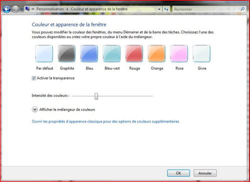Pick the Rouge color swatch
The width and height of the screenshot is (250, 182).
click(x=134, y=53)
